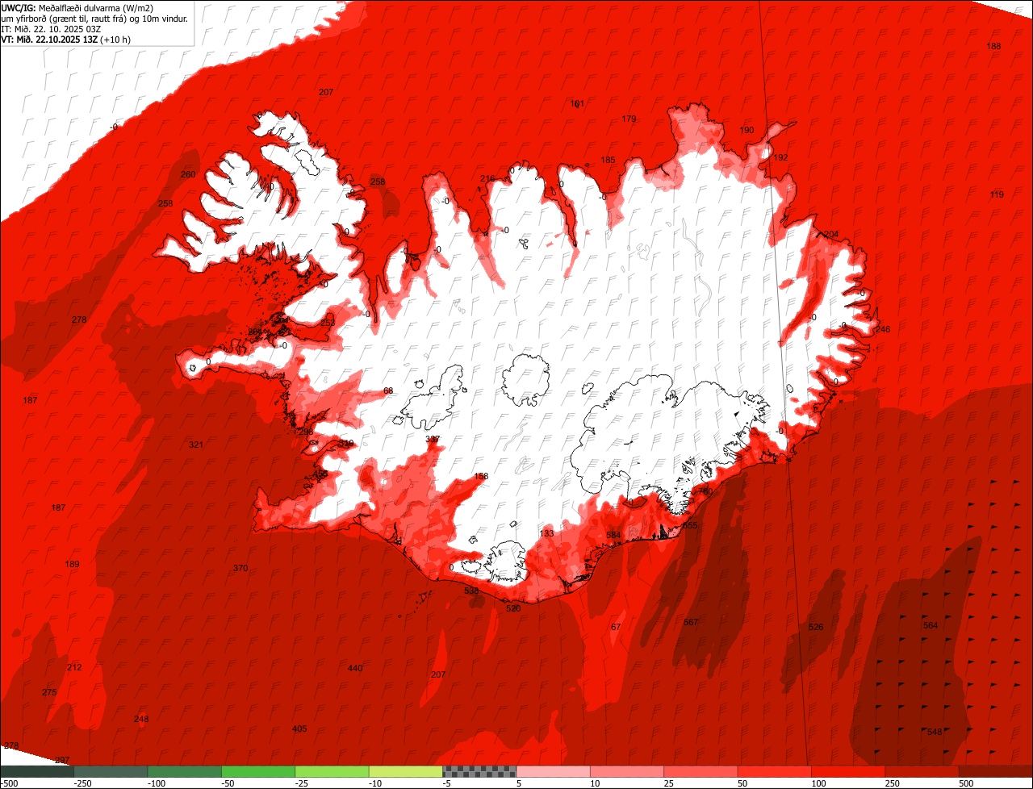Click the flux value '253' in Breiðafjörður
Screen dimensions: 1033x789
tap(328, 324)
